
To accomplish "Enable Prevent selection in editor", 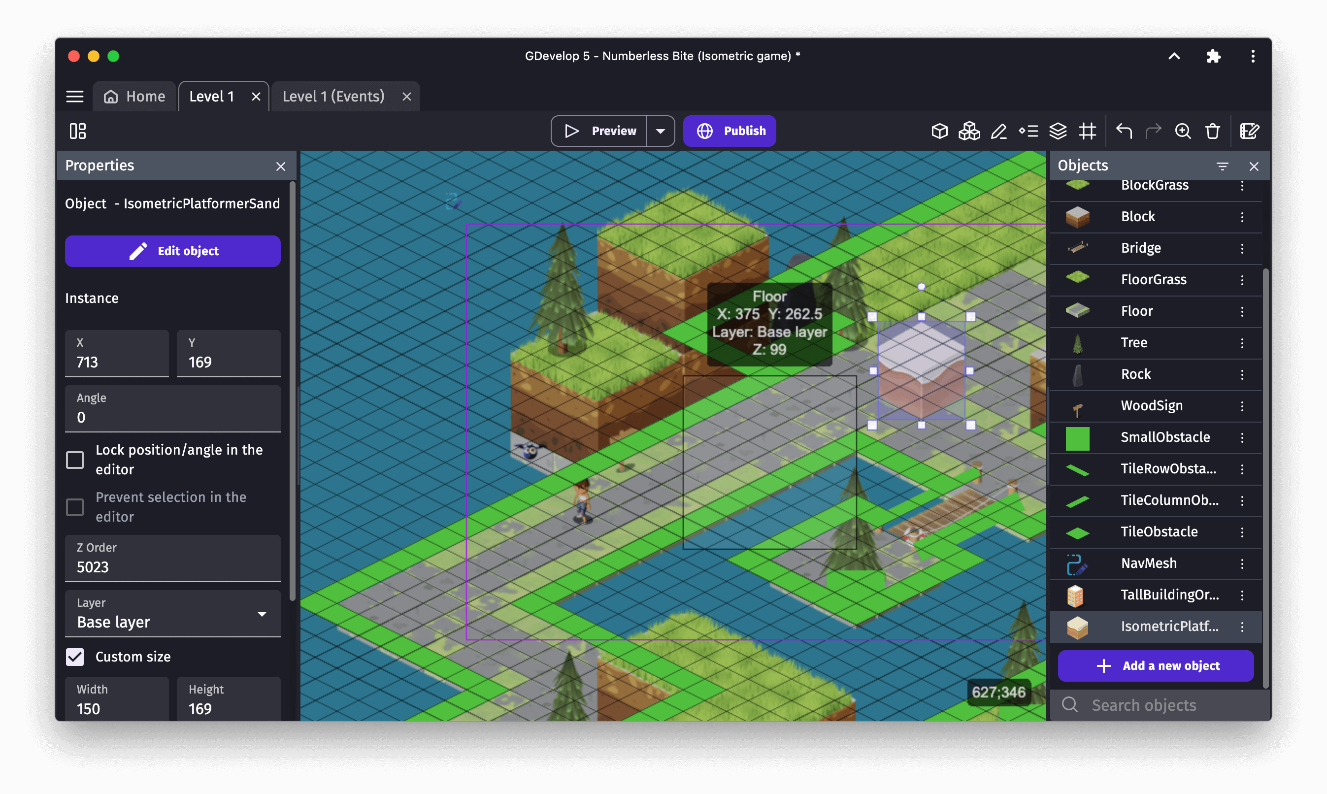I will 76,506.
